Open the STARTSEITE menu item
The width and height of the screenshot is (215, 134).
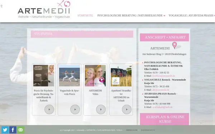tap(85, 15)
